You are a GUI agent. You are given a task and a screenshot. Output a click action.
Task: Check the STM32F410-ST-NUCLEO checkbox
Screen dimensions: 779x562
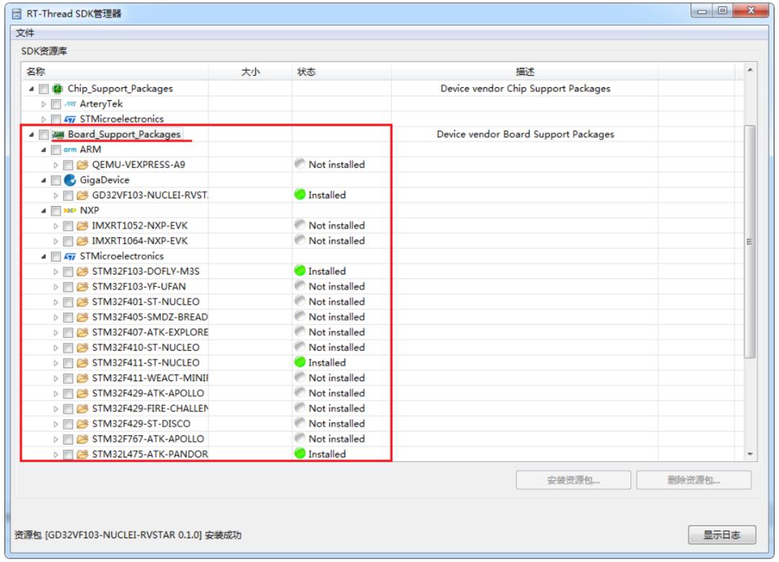(68, 347)
